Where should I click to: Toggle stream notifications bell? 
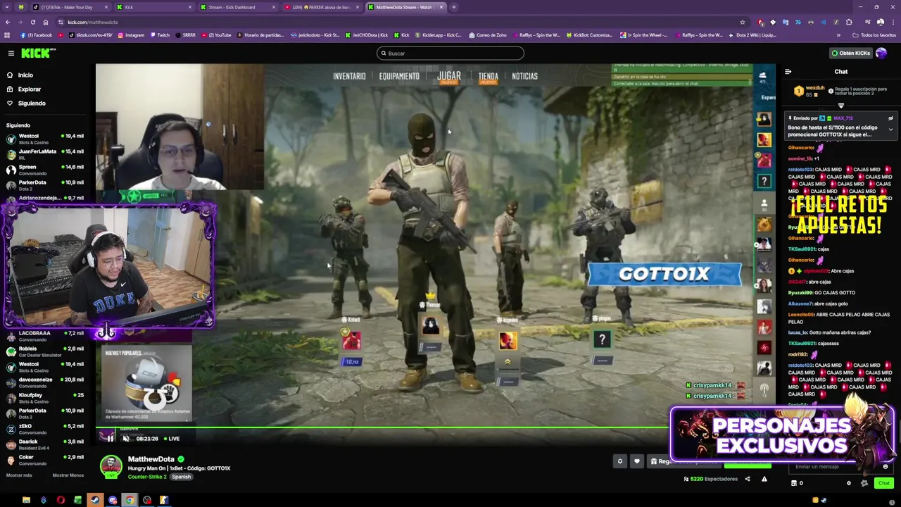pyautogui.click(x=620, y=462)
